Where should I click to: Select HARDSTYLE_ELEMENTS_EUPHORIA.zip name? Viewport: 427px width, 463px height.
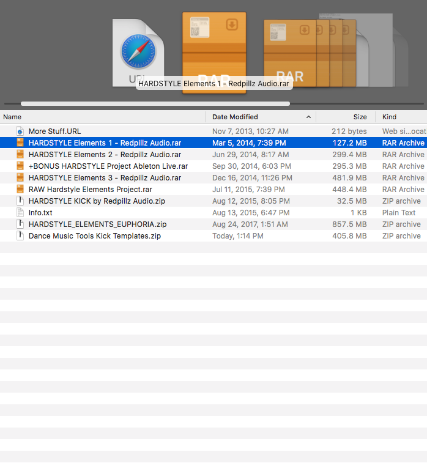[97, 224]
